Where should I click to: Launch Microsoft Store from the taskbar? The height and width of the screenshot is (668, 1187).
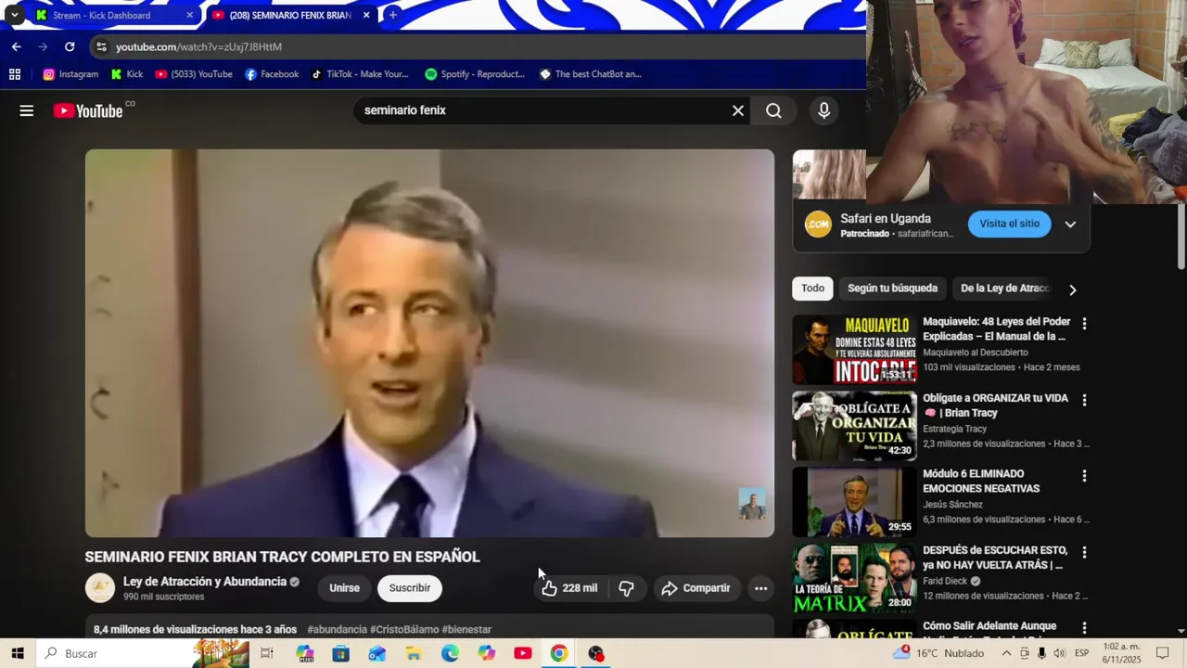click(341, 653)
